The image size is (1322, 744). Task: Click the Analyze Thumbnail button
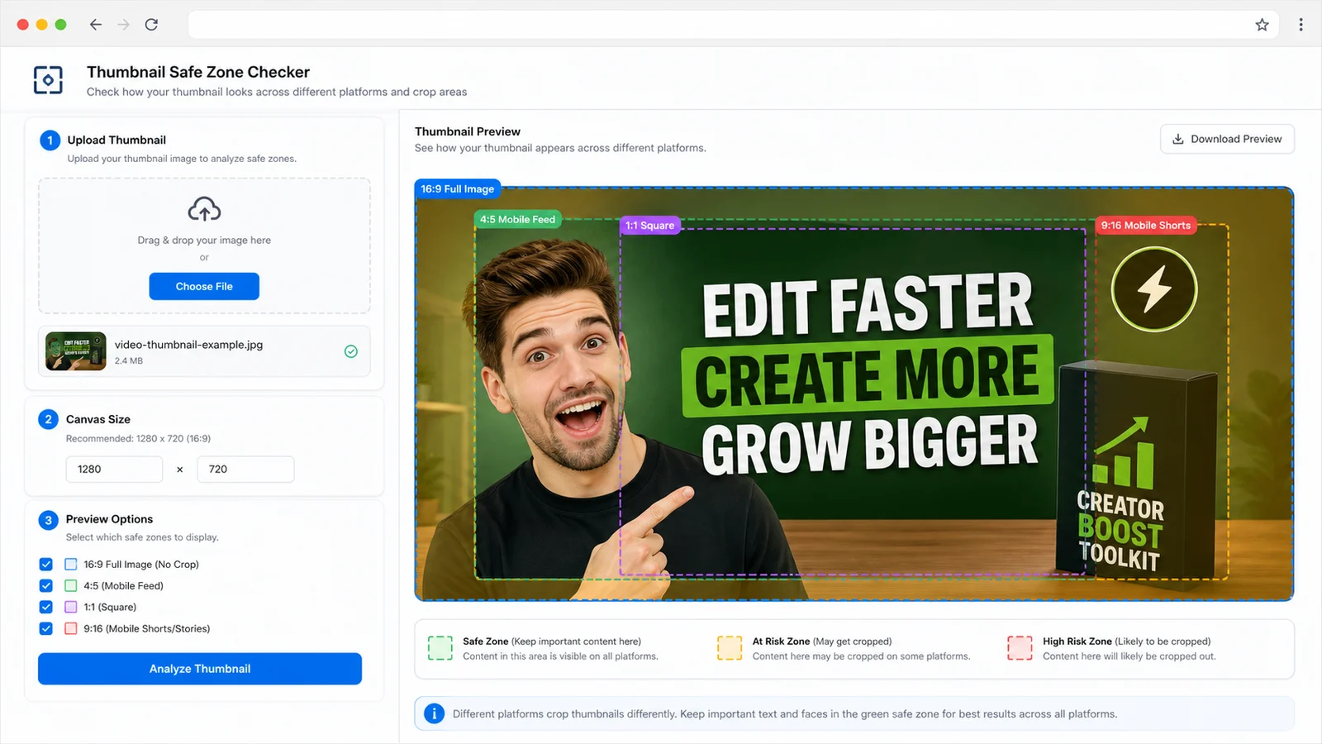tap(200, 669)
